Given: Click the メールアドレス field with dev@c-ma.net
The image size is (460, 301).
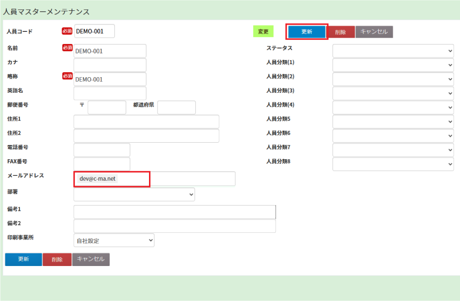Looking at the screenshot, I should pyautogui.click(x=154, y=179).
